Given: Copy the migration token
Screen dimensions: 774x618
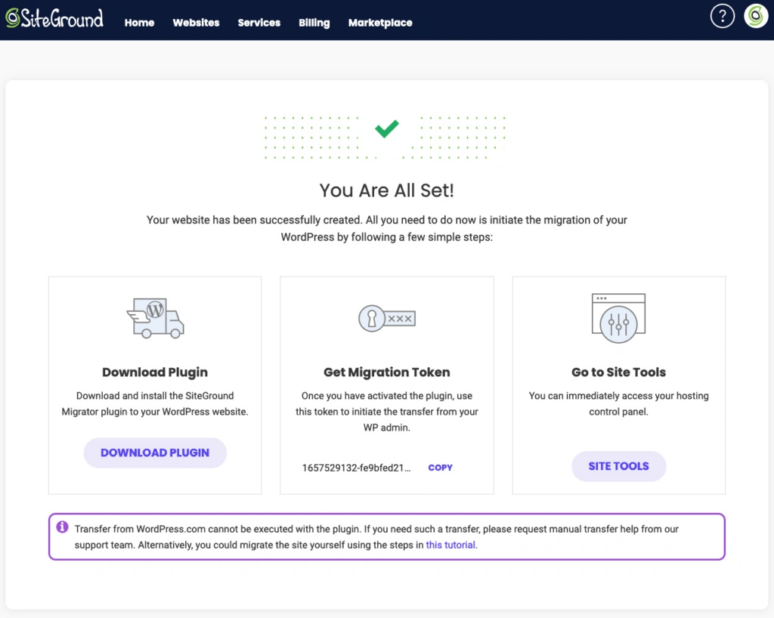Looking at the screenshot, I should click(x=440, y=468).
